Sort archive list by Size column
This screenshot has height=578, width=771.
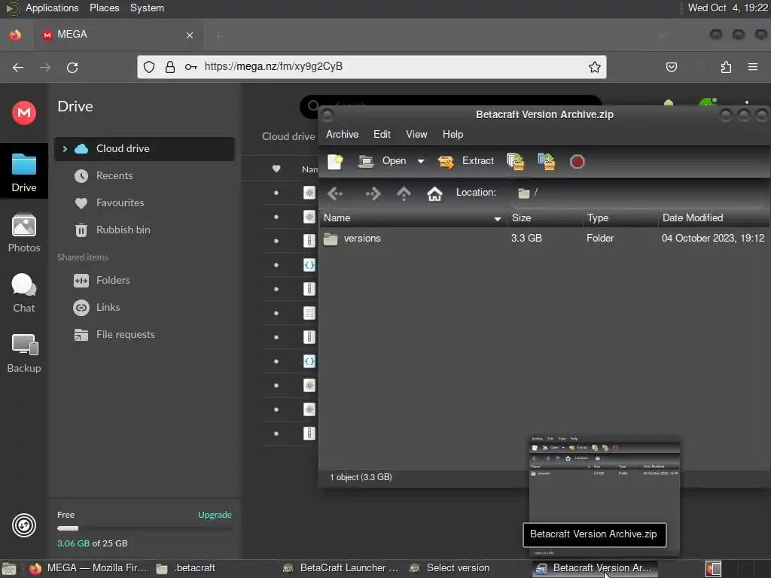(x=545, y=218)
